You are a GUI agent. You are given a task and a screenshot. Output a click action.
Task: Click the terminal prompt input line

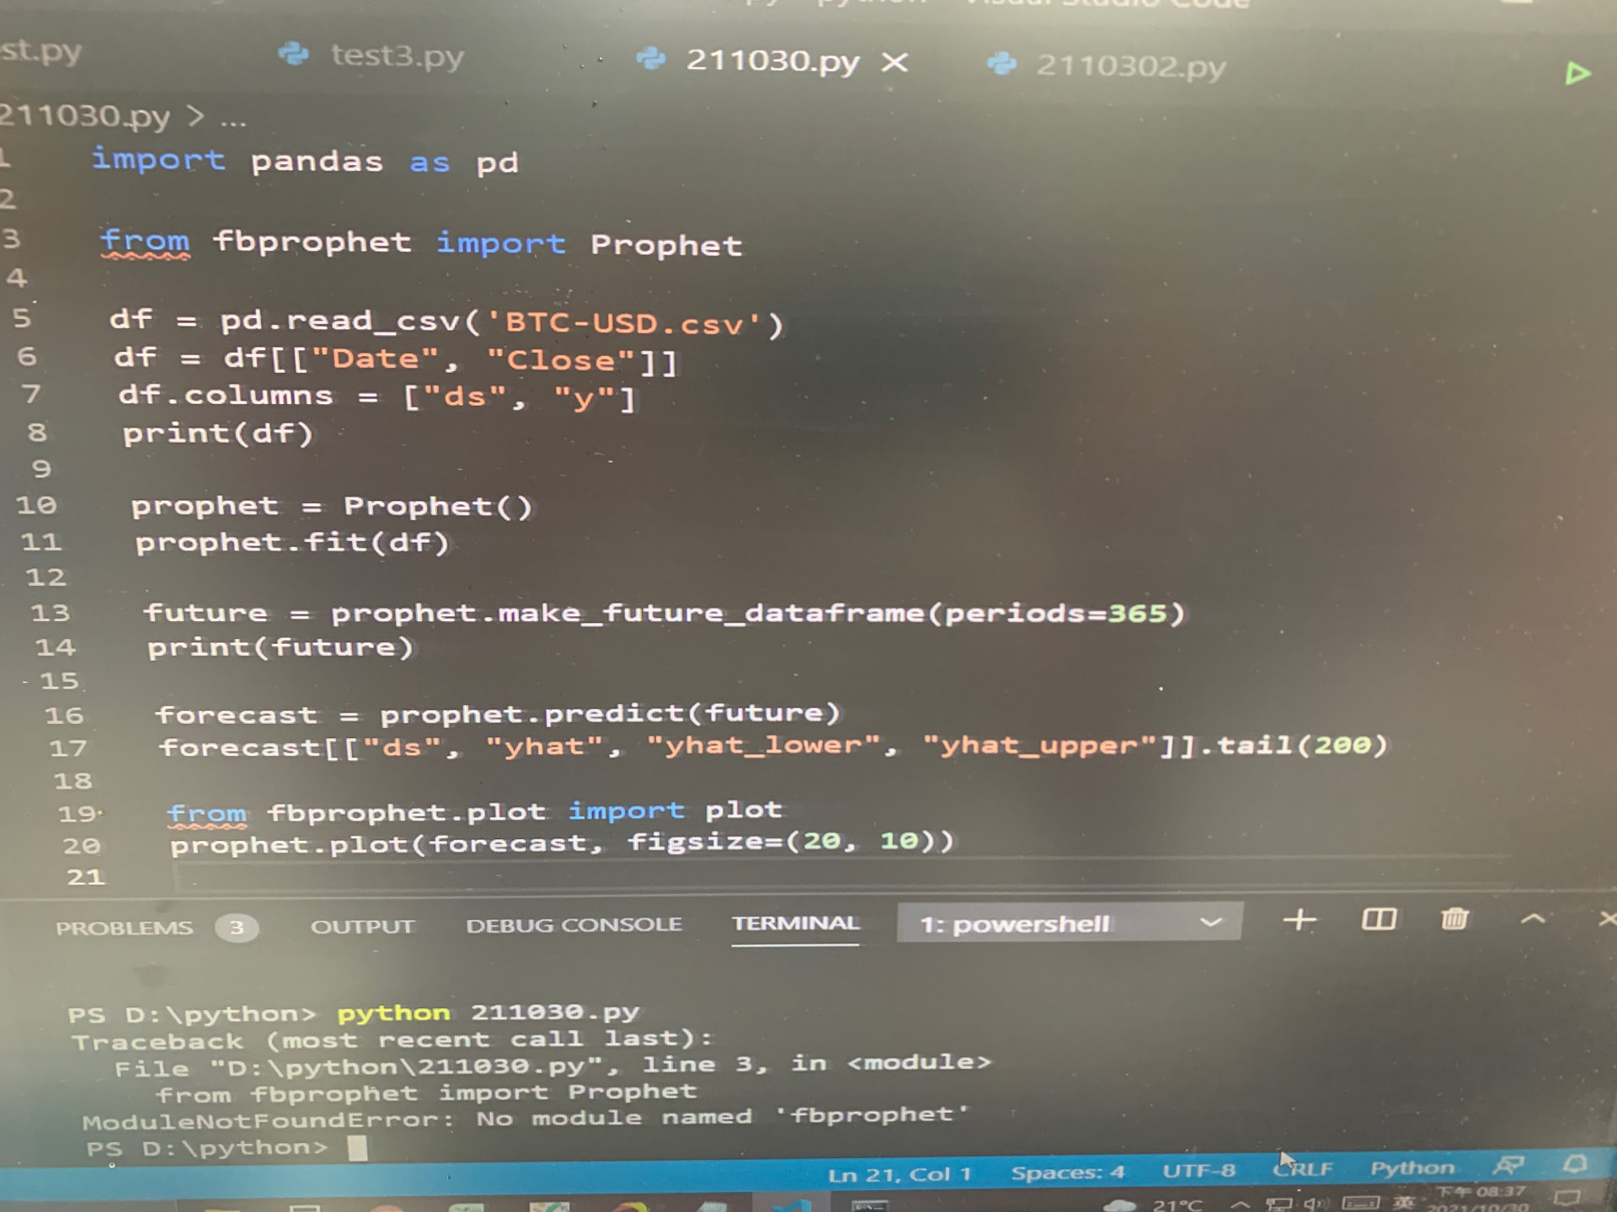coord(227,1148)
